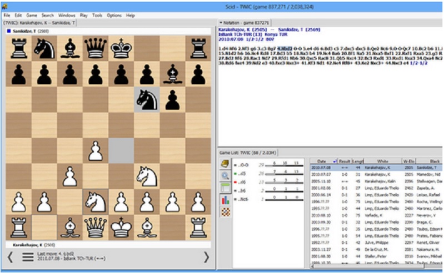Open the Play menu
The image size is (444, 273).
[83, 16]
